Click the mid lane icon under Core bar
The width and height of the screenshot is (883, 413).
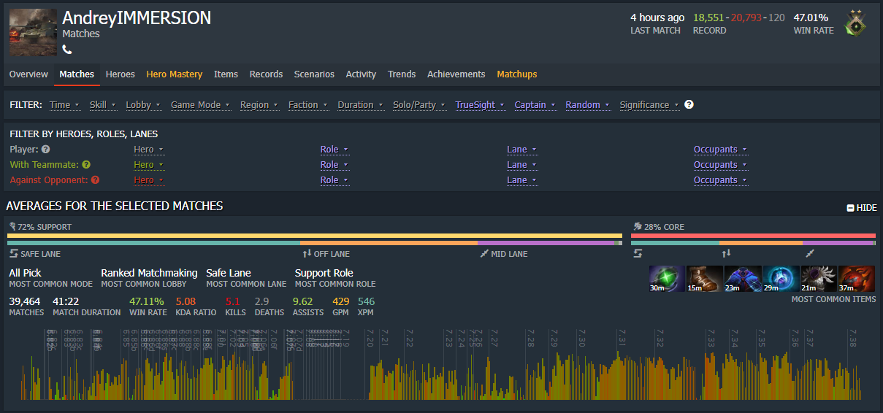809,253
